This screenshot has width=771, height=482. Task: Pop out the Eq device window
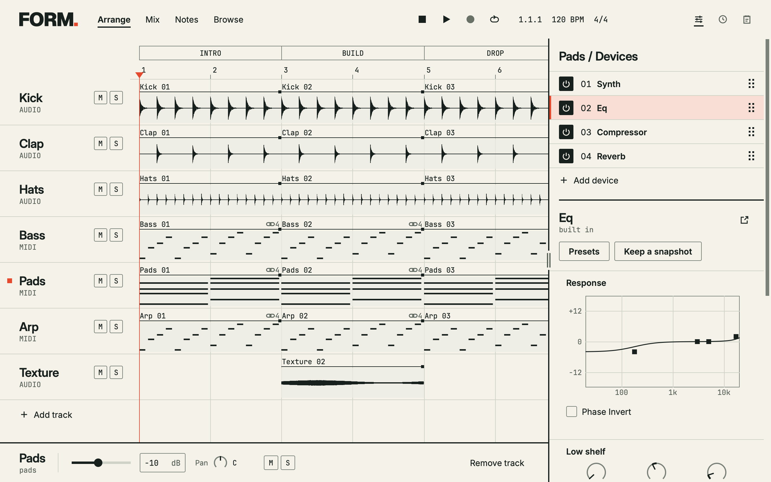pyautogui.click(x=744, y=220)
